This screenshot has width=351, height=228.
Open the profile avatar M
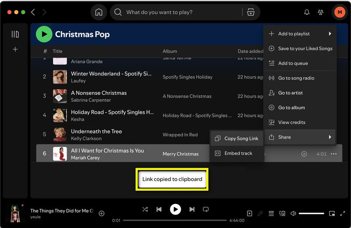click(340, 12)
